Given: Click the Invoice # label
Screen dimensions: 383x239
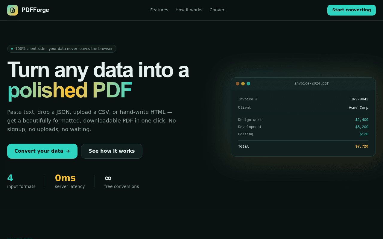Looking at the screenshot, I should [248, 99].
